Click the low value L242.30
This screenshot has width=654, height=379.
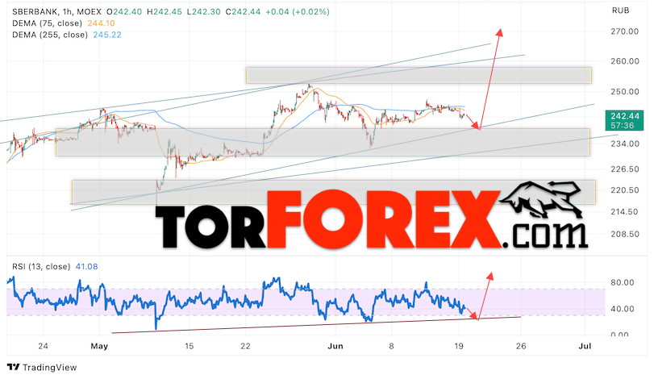tap(203, 11)
